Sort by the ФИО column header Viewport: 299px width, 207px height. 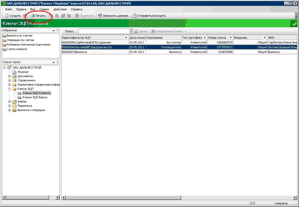click(282, 38)
